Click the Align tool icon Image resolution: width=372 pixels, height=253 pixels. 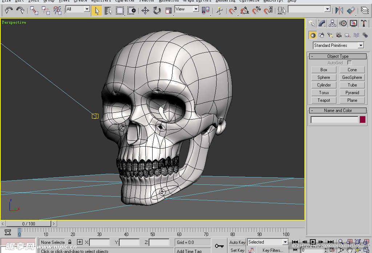click(351, 11)
